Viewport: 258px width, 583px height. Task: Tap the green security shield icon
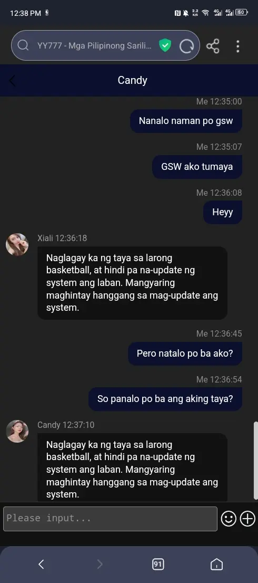tap(165, 46)
